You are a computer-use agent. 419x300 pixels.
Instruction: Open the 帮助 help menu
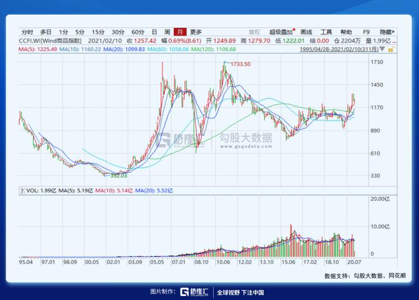[x=346, y=32]
